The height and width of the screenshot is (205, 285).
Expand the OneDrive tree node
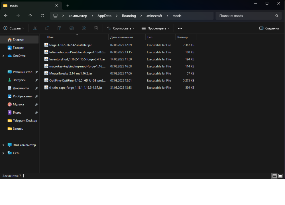click(x=3, y=56)
